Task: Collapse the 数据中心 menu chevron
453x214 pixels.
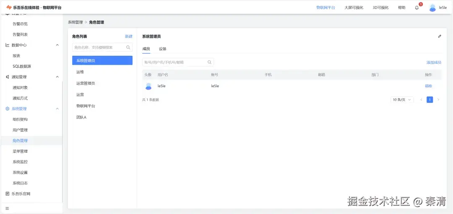Action: [x=57, y=45]
